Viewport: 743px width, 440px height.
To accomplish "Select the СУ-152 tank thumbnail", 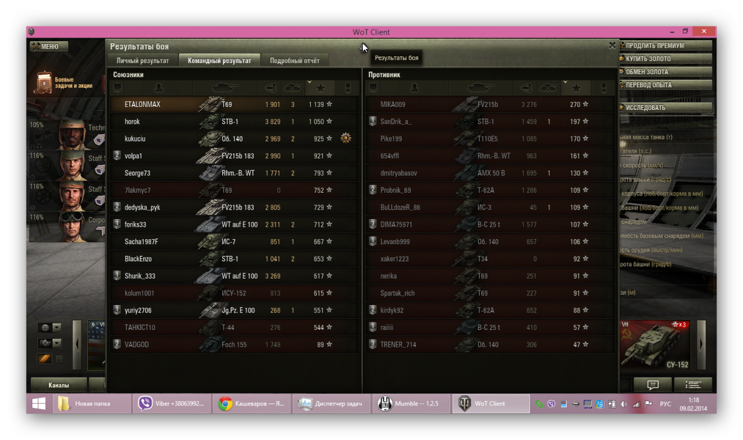I will tap(656, 345).
